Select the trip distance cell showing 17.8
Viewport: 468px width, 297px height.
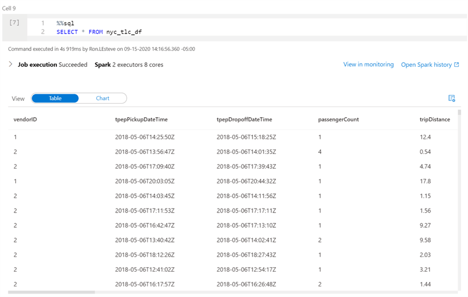tap(425, 181)
